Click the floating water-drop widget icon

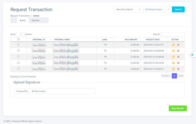[193, 55]
